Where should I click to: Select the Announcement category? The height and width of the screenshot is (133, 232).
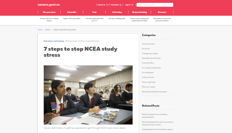coord(148,44)
